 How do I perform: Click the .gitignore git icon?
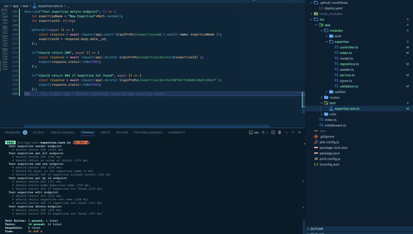316,136
